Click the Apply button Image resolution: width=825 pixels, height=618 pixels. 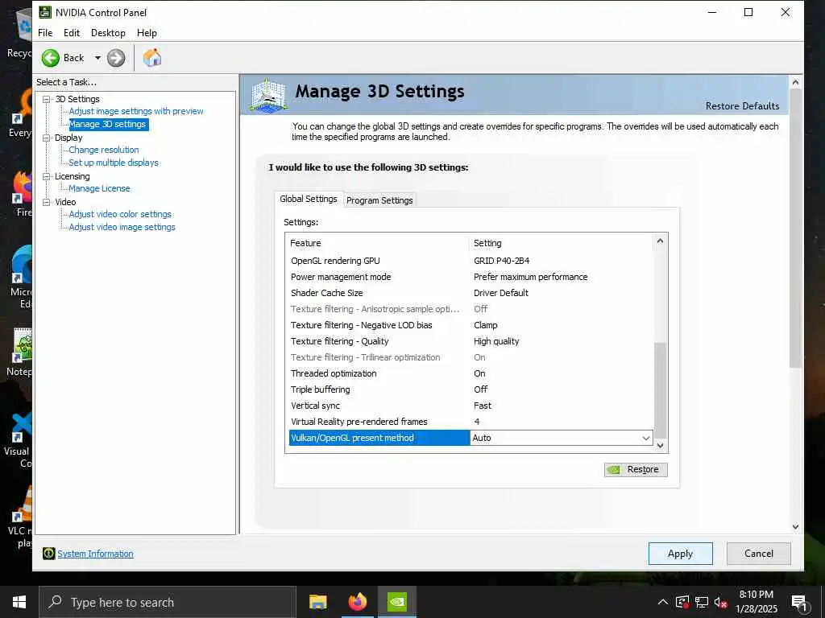point(680,554)
